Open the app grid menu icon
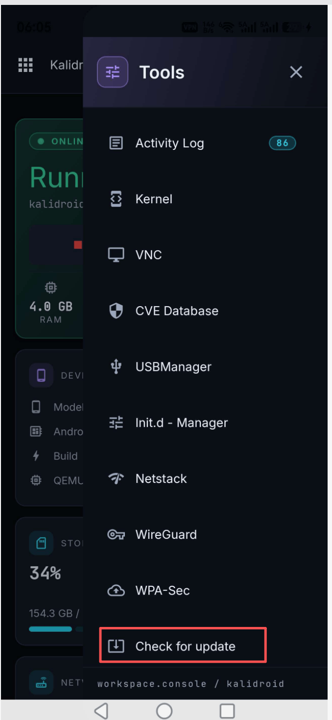 (25, 65)
